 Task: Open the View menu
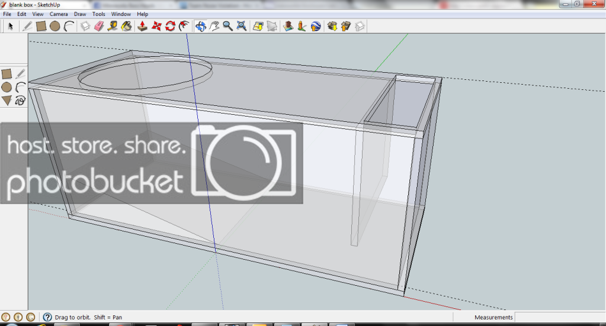coord(37,14)
